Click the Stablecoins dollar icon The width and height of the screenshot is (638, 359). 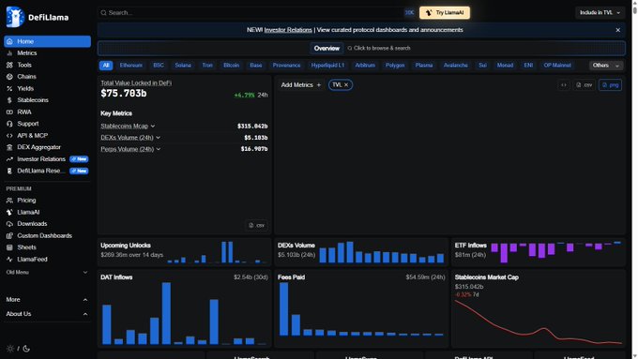click(x=9, y=100)
